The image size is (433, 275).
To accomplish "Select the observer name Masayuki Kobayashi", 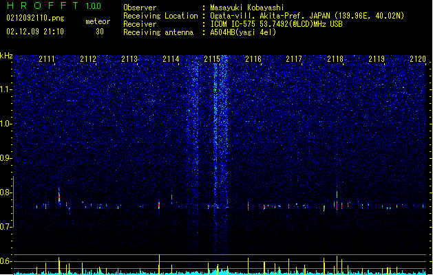I will (x=247, y=8).
